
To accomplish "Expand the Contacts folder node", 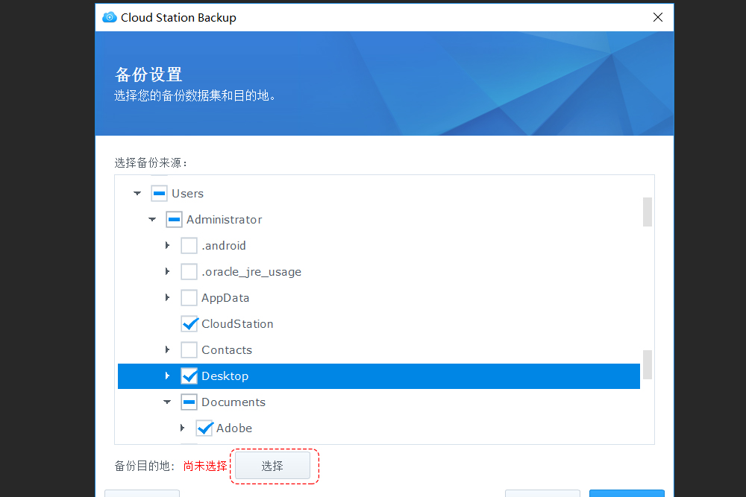I will coord(167,349).
